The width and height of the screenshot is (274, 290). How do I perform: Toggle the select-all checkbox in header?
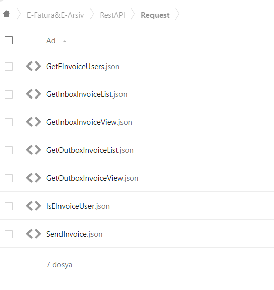pyautogui.click(x=9, y=40)
